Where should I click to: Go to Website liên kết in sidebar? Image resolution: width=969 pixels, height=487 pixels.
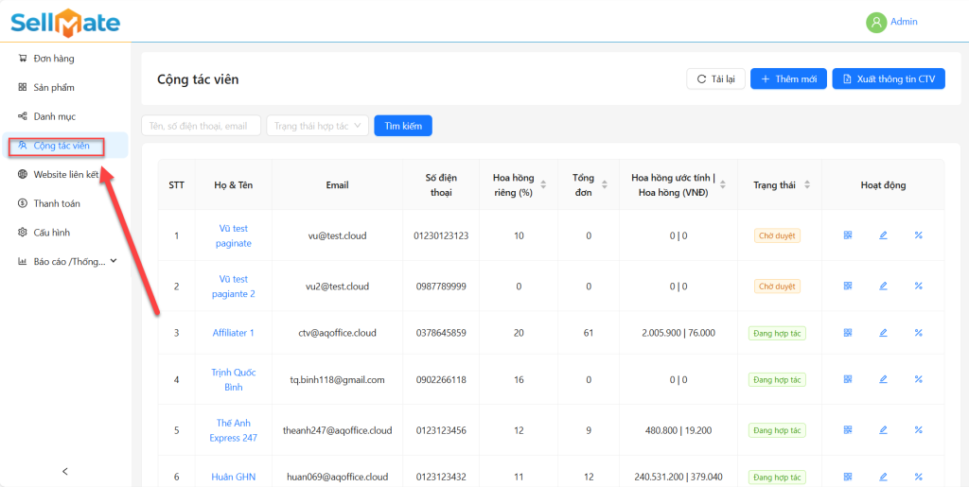point(65,174)
